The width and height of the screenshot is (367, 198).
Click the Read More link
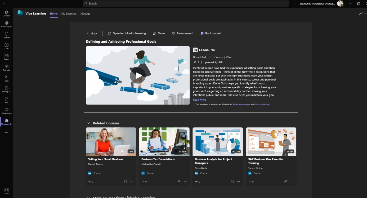click(200, 100)
